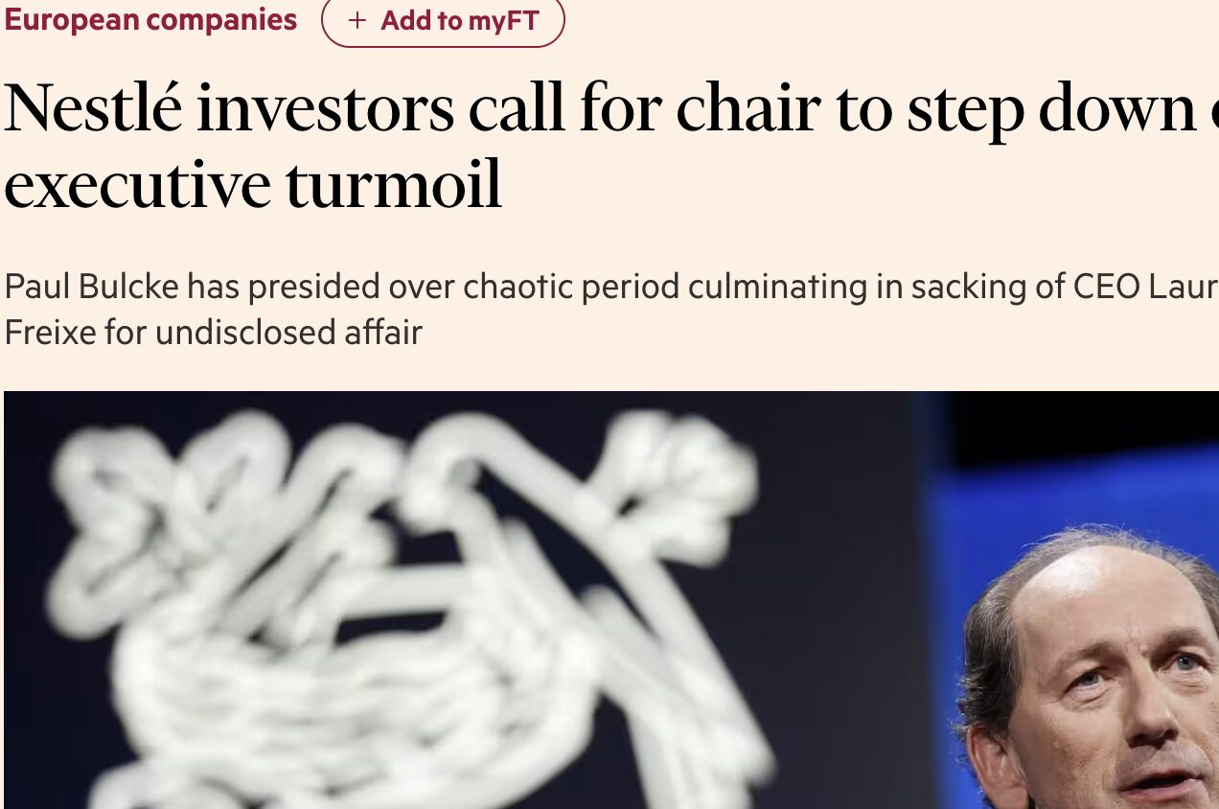Click the word "investors" in the headline

click(x=326, y=107)
